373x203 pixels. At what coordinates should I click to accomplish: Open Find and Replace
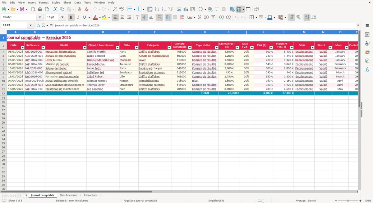115,9
